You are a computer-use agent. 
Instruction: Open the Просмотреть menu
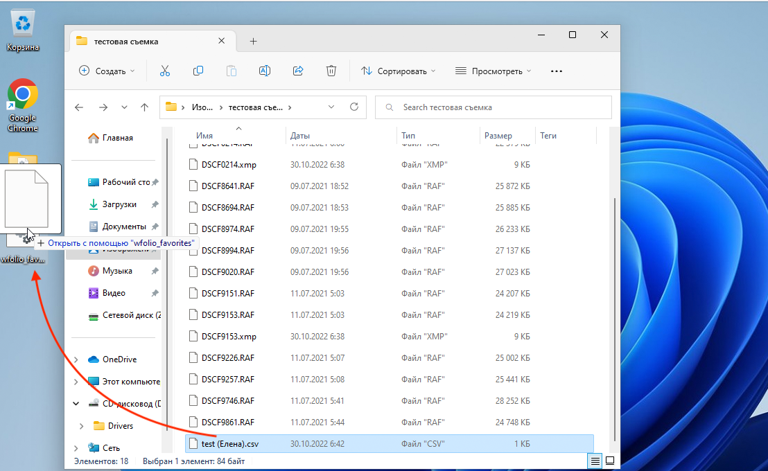pyautogui.click(x=493, y=71)
